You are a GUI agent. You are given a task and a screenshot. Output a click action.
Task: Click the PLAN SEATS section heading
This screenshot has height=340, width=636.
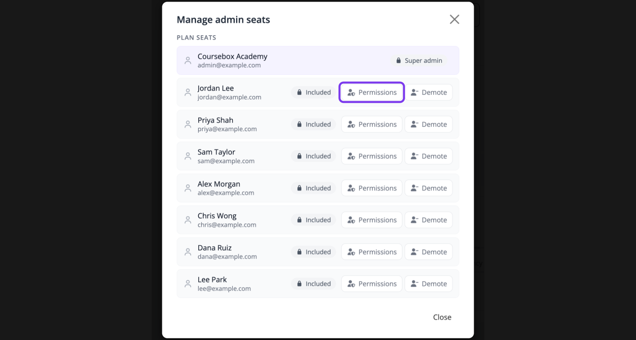[196, 38]
